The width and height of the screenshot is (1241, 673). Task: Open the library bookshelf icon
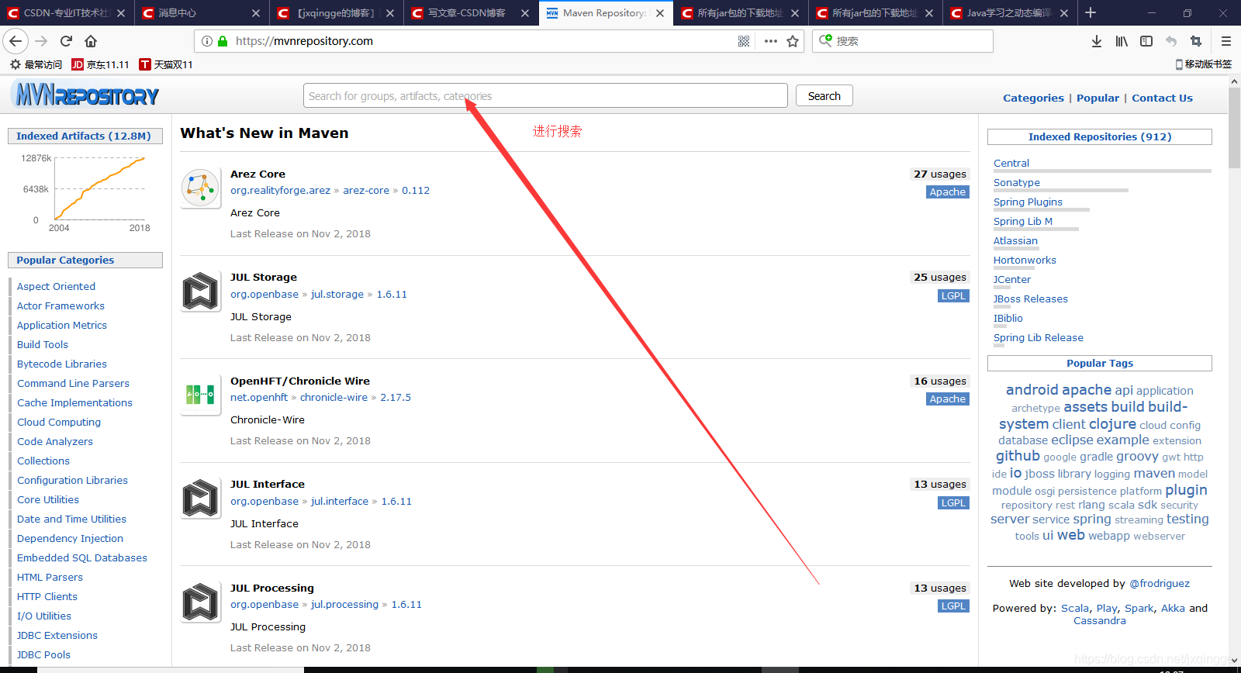pyautogui.click(x=1122, y=41)
